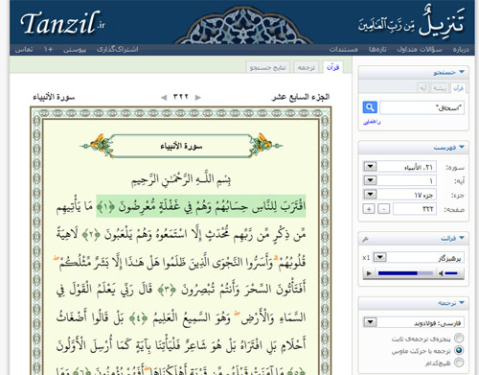Select the قرآن search scope tab
Viewport: 479px width, 375px height.
(458, 88)
